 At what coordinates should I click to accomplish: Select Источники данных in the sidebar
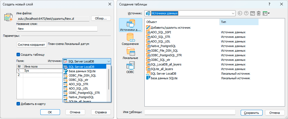[130, 25]
